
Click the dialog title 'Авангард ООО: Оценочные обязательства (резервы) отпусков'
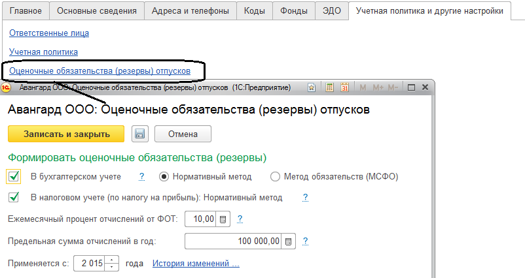pyautogui.click(x=189, y=110)
